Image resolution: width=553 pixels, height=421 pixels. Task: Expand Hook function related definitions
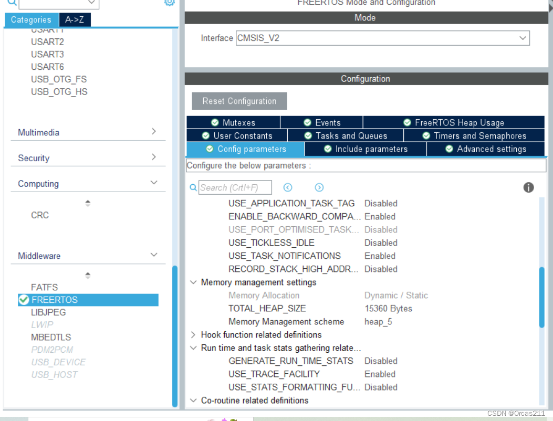tap(193, 334)
